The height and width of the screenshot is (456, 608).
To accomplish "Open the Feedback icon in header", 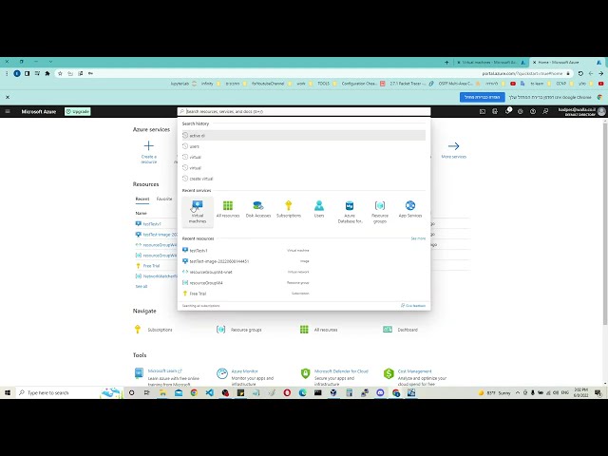I will tap(545, 111).
